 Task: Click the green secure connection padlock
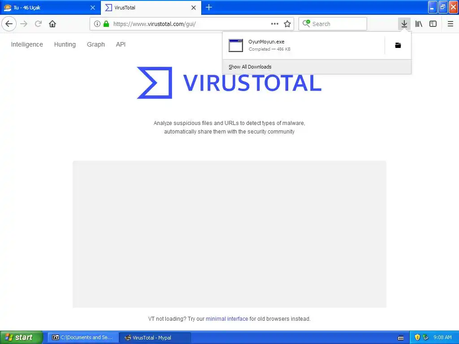click(106, 24)
